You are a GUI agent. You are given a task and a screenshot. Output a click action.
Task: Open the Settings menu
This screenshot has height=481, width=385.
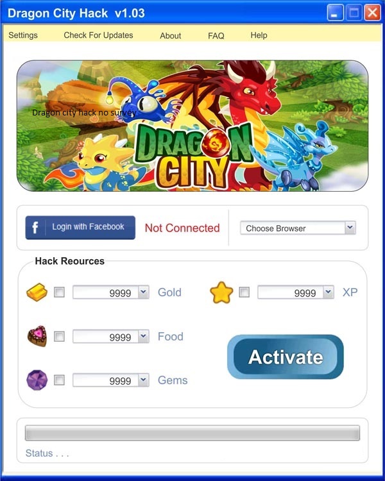pyautogui.click(x=23, y=35)
